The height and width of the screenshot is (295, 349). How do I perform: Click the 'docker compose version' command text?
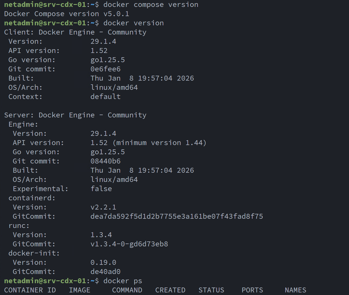(151, 5)
